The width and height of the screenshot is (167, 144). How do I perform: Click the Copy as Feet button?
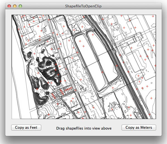pos(26,127)
